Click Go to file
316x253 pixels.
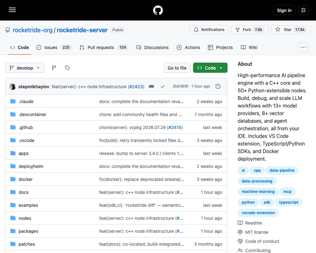tap(177, 68)
